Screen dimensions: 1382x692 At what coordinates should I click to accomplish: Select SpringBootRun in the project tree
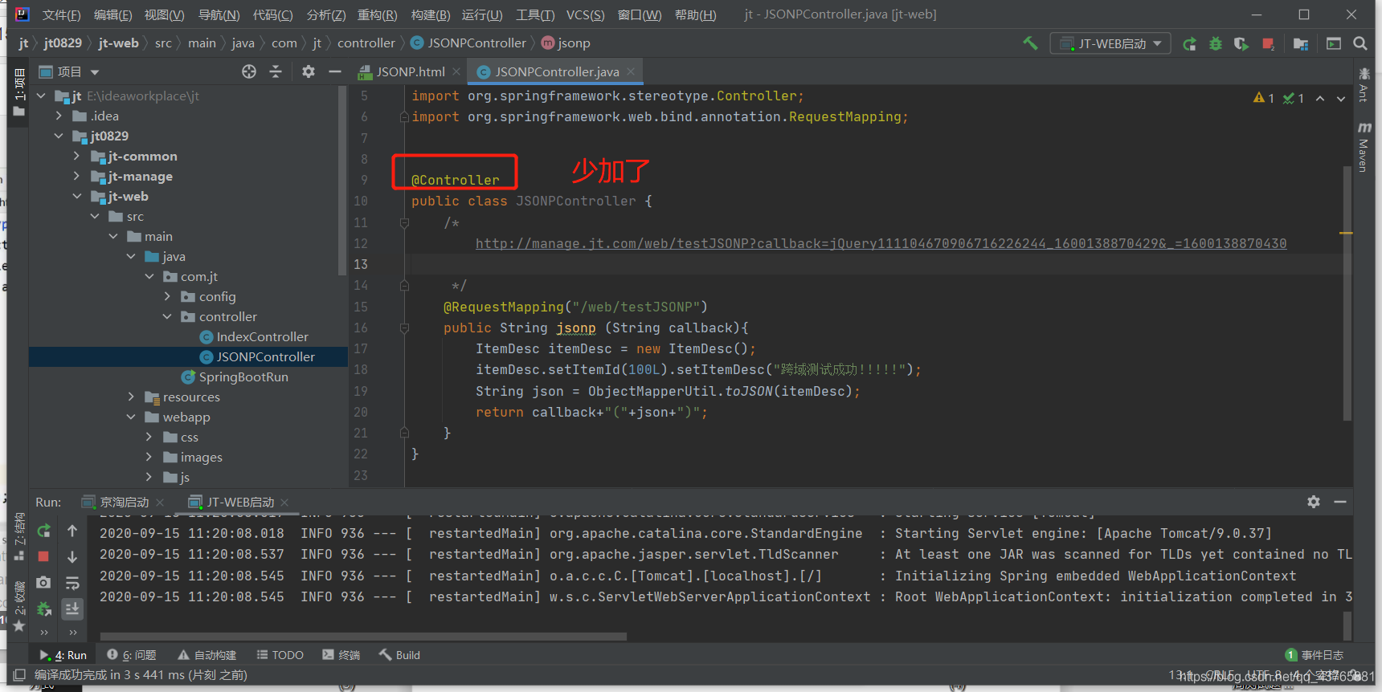(243, 377)
